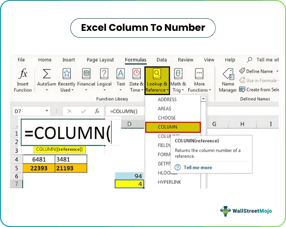The image size is (286, 227).
Task: Choose ADDRESS from the function list
Action: 167,99
